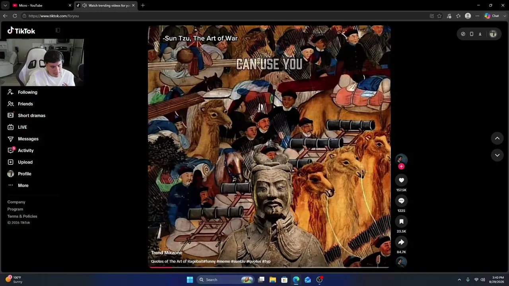
Task: Open the Friends feed
Action: (x=20, y=104)
